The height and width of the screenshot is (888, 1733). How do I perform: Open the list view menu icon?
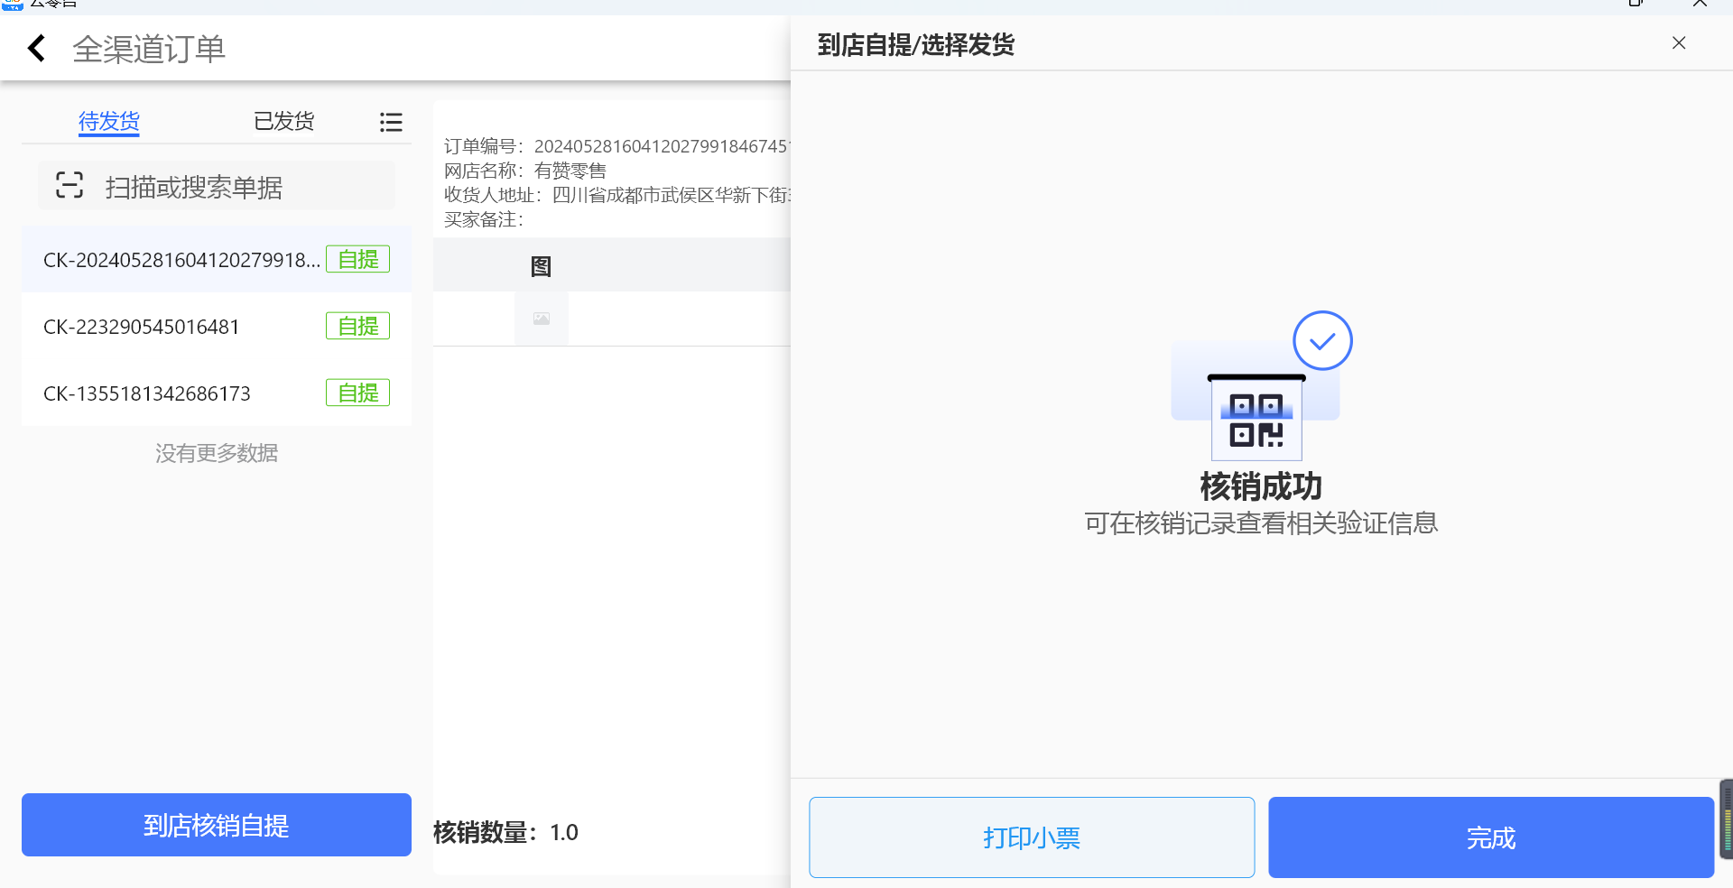(391, 122)
